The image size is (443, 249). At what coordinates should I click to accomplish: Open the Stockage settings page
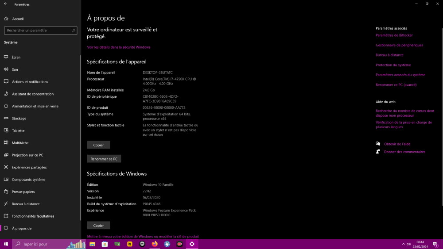(x=19, y=119)
